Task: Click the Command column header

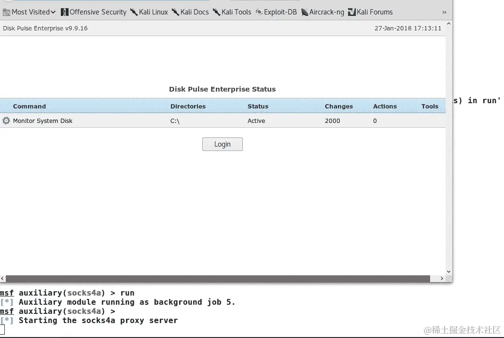Action: (x=29, y=106)
